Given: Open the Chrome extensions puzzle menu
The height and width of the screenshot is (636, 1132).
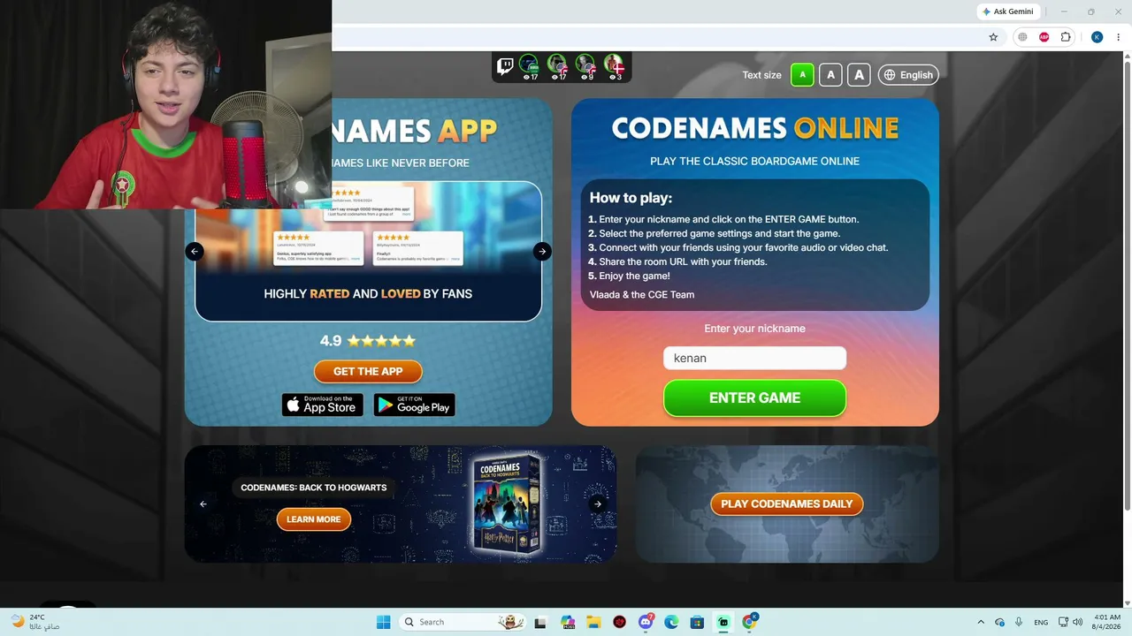Looking at the screenshot, I should click(x=1066, y=37).
